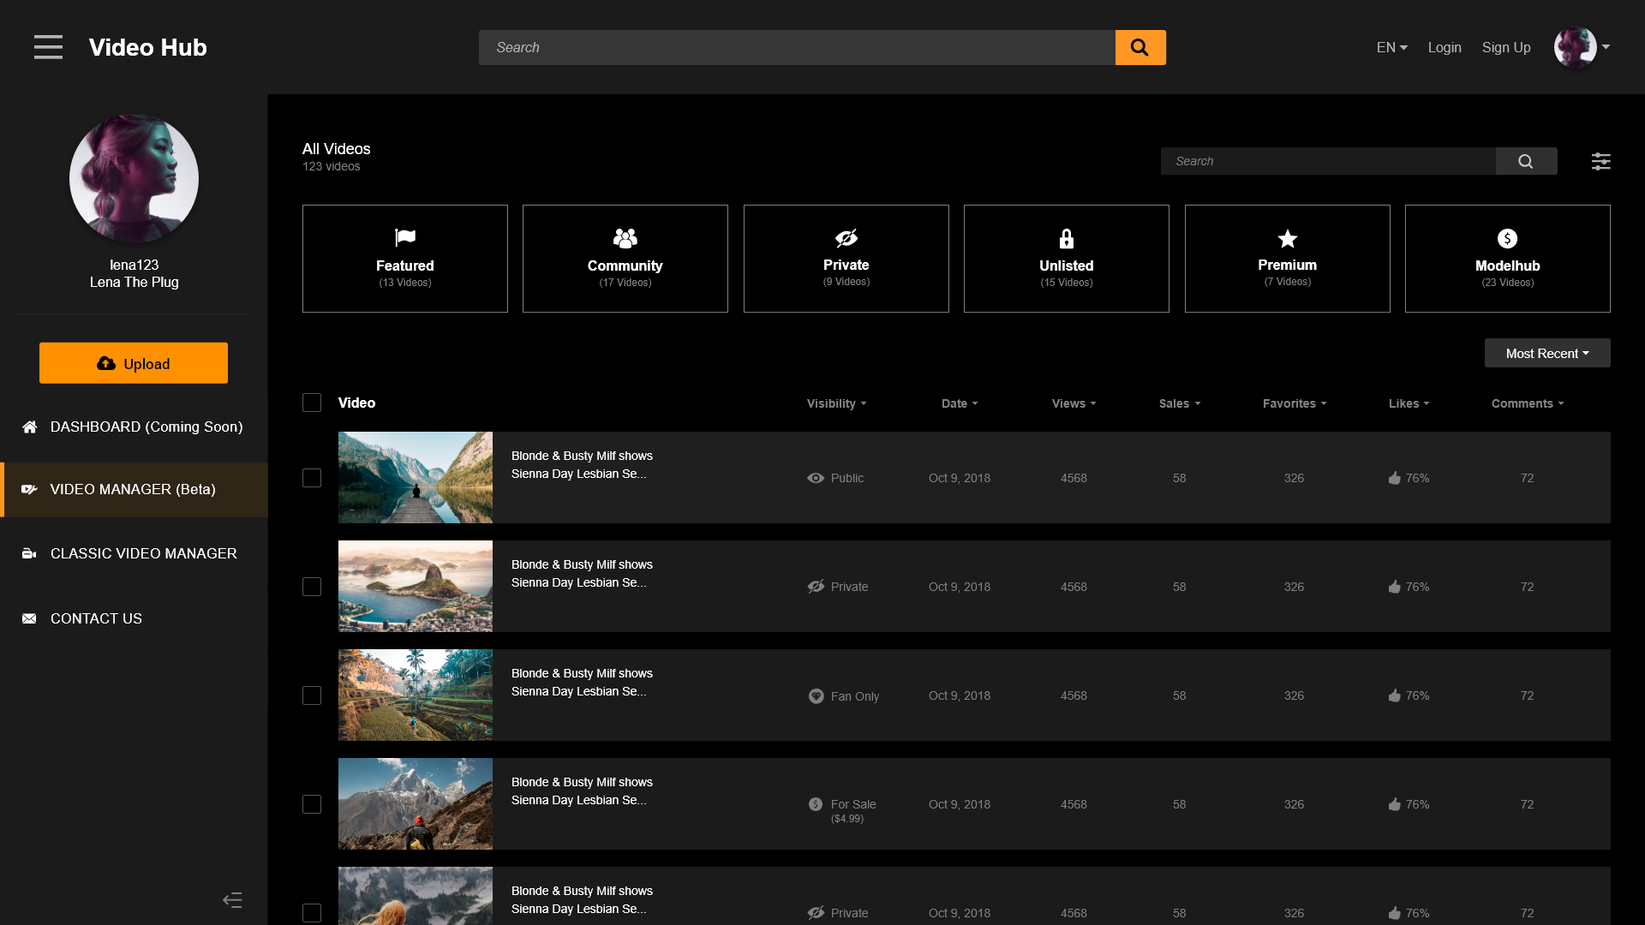Open the Date column dropdown
The width and height of the screenshot is (1645, 925).
960,403
